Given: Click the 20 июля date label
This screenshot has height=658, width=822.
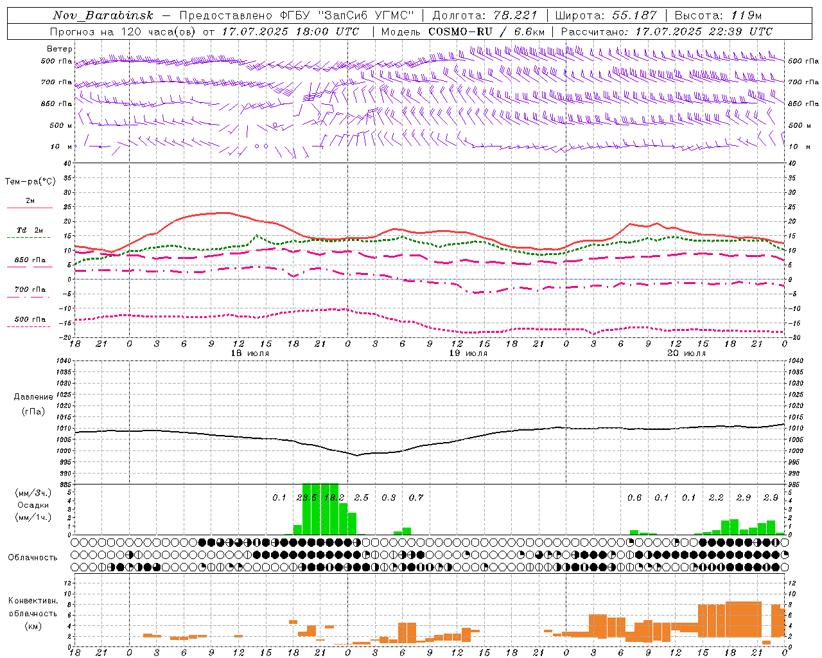Looking at the screenshot, I should (686, 353).
